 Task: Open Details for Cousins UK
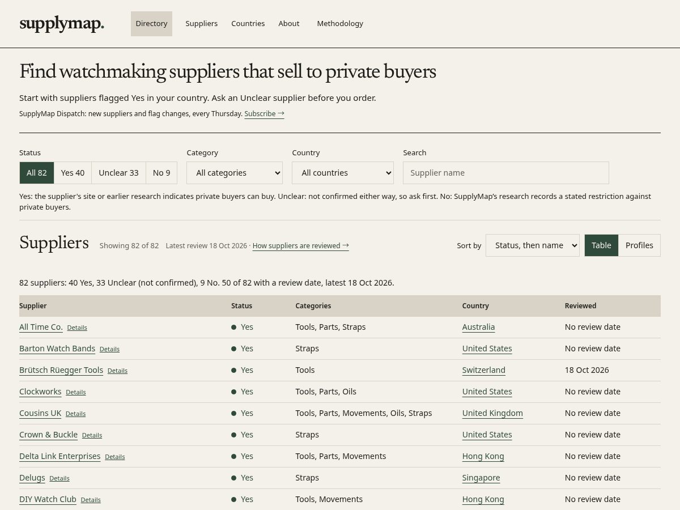coord(75,414)
